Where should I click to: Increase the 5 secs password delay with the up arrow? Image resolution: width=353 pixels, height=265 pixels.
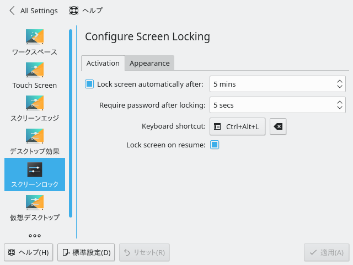tap(340, 102)
